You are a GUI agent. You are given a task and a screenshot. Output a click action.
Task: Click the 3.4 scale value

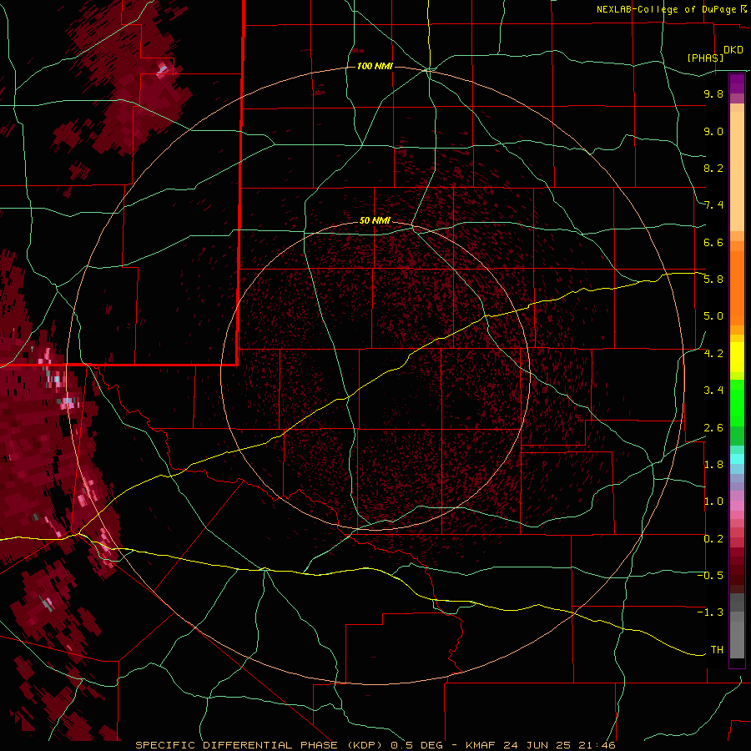click(713, 391)
